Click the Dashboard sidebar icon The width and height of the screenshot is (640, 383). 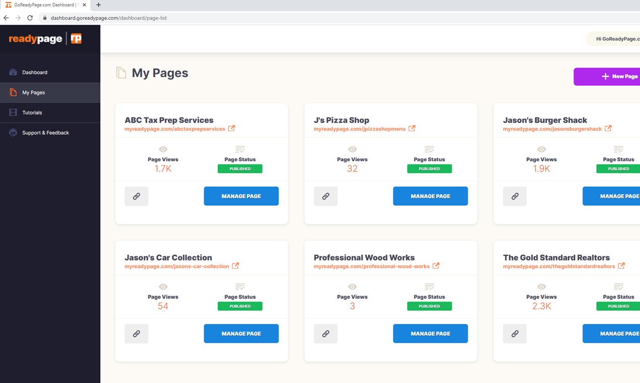coord(13,72)
